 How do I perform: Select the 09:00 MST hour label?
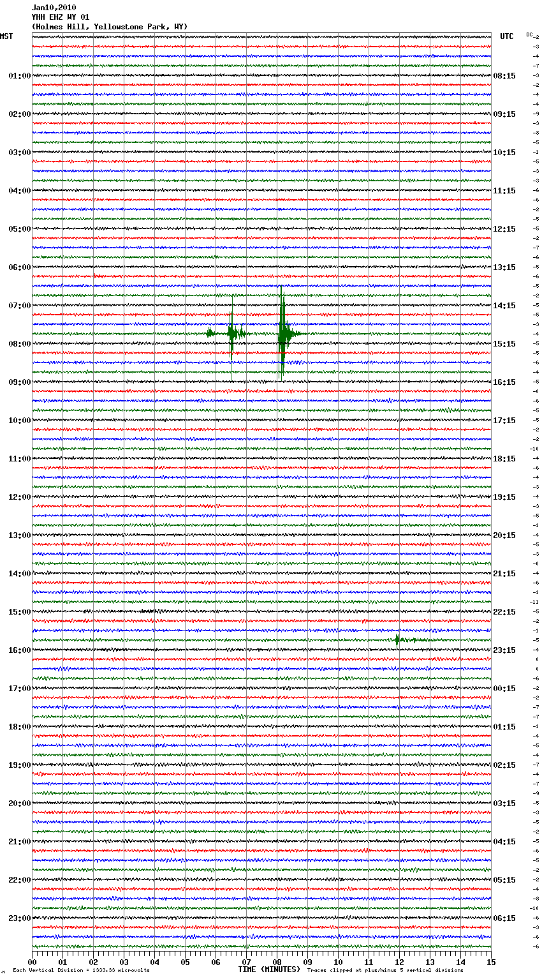[x=20, y=382]
